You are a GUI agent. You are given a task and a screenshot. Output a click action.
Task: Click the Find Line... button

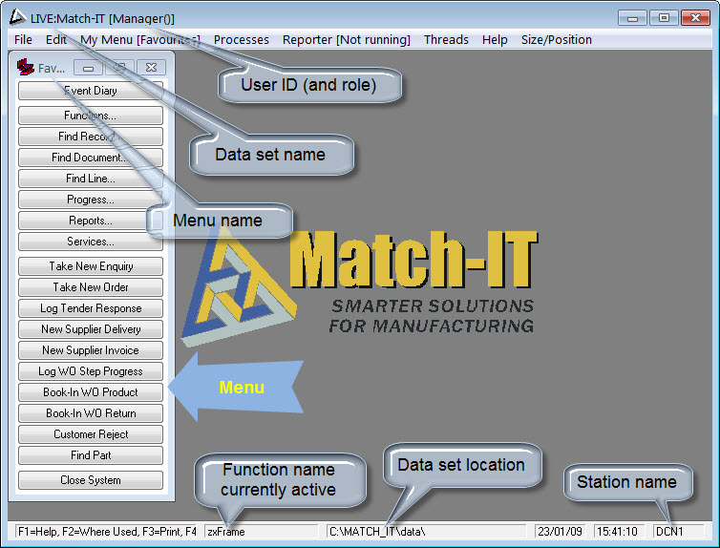(x=91, y=179)
